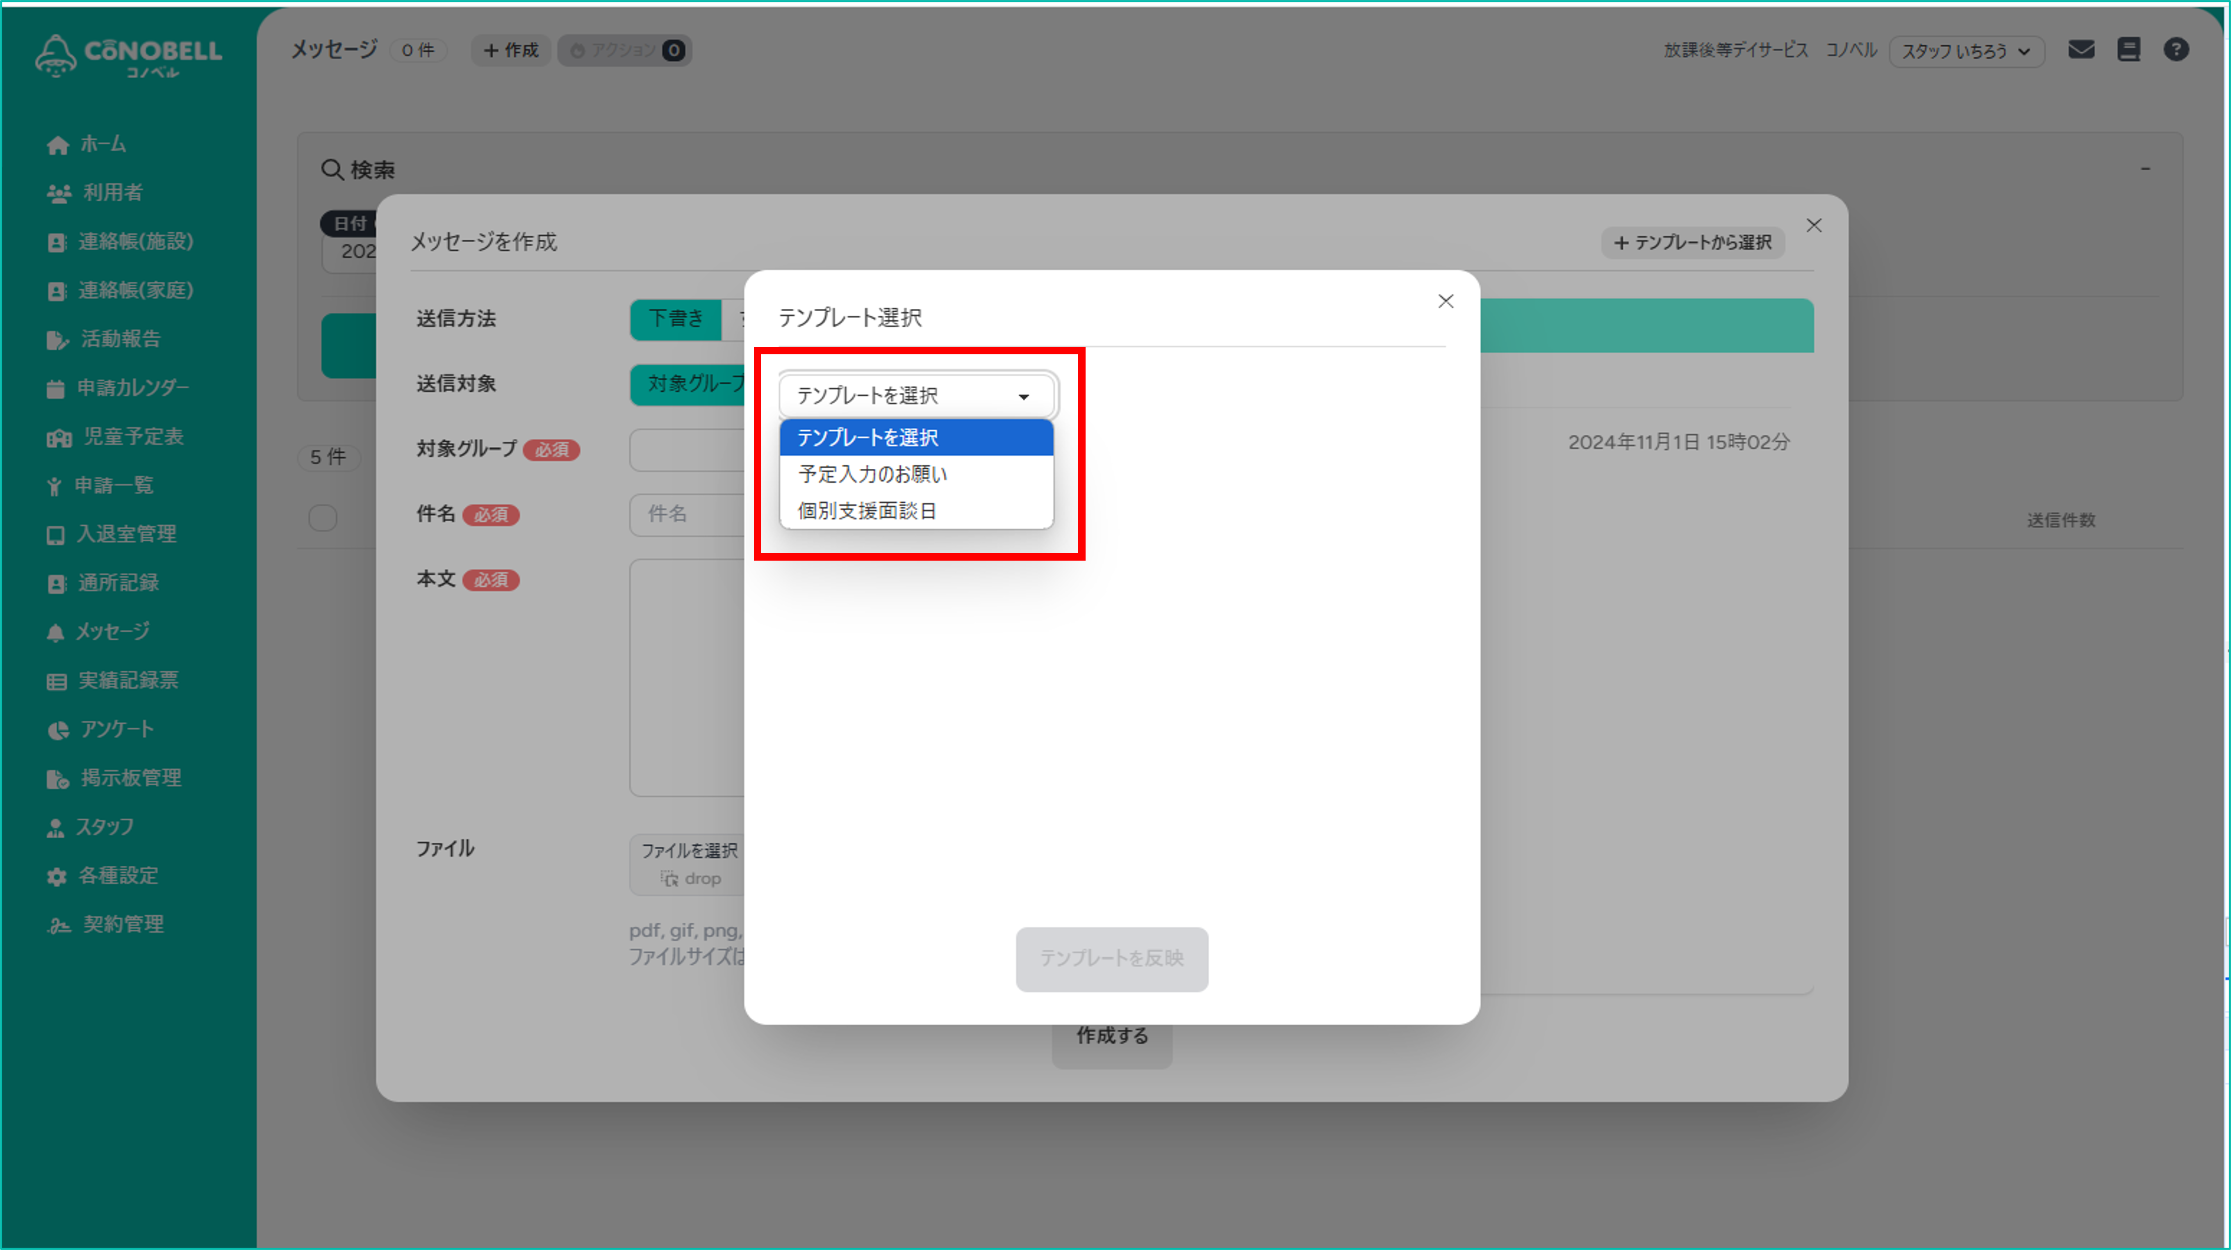Click the テンプレートから選択 button
The height and width of the screenshot is (1250, 2231).
click(x=1693, y=242)
